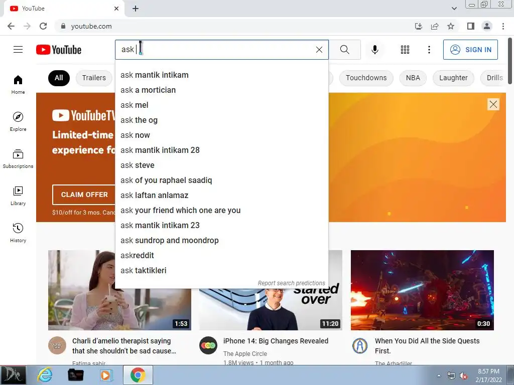This screenshot has height=385, width=514.
Task: Choose suggestion 'ask mel'
Action: [x=221, y=105]
